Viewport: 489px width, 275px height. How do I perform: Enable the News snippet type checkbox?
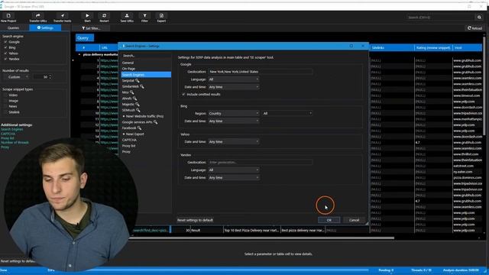(x=5, y=106)
